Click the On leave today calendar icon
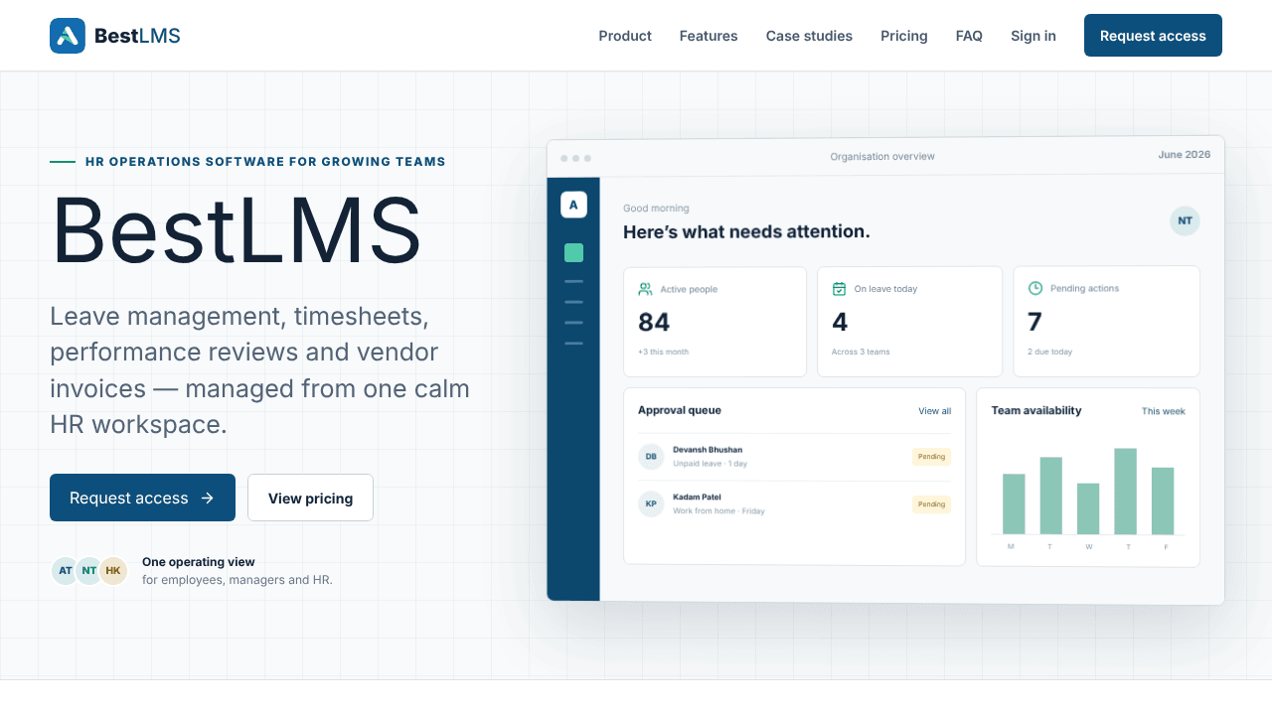Screen dimensions: 1272x715 pyautogui.click(x=839, y=289)
